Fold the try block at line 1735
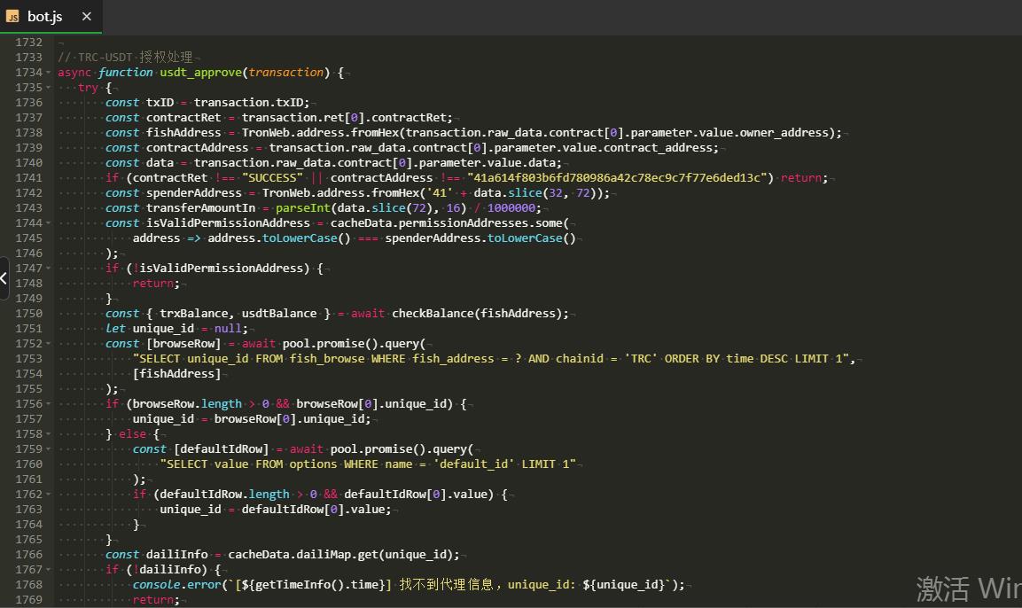Viewport: 1022px width, 608px height. (46, 88)
